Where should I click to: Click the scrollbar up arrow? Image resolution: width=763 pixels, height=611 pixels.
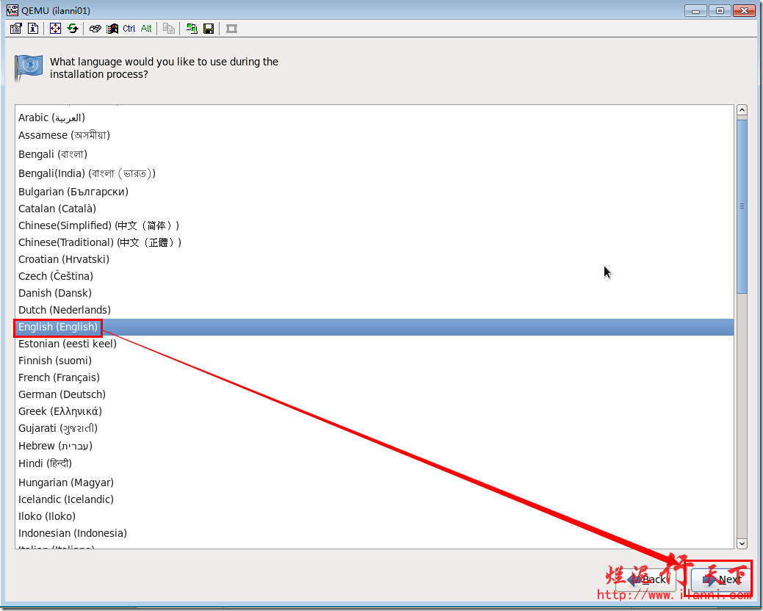point(742,110)
